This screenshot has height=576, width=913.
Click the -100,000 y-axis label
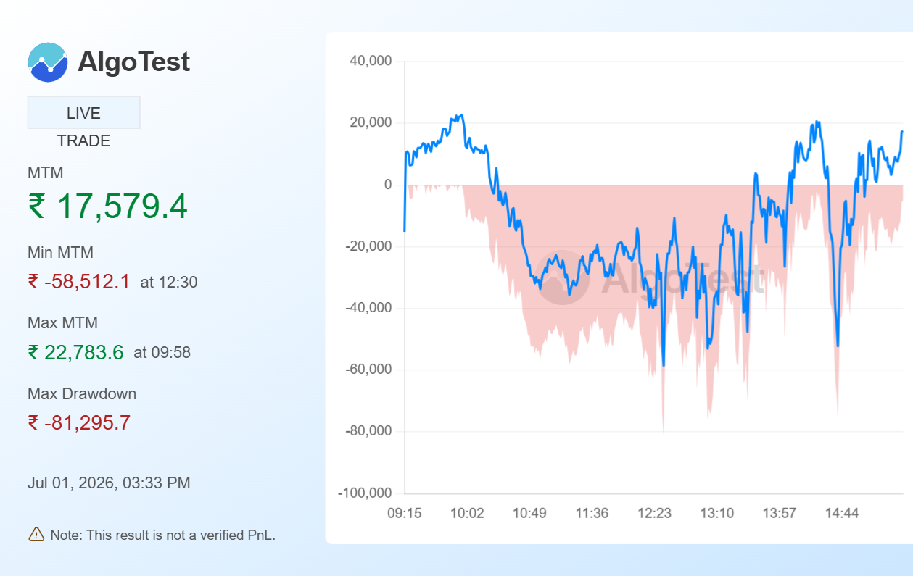point(365,493)
